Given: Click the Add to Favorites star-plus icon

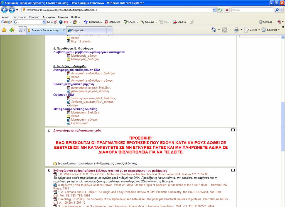Looking at the screenshot, I should tap(12, 30).
